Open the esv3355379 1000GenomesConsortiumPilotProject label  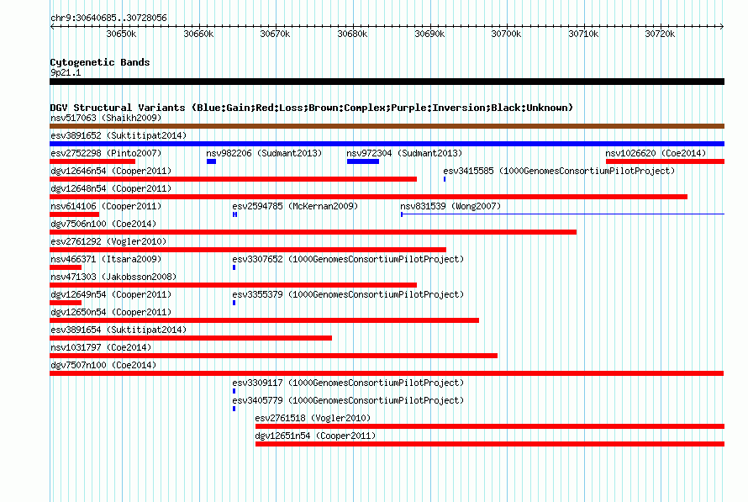tap(348, 294)
